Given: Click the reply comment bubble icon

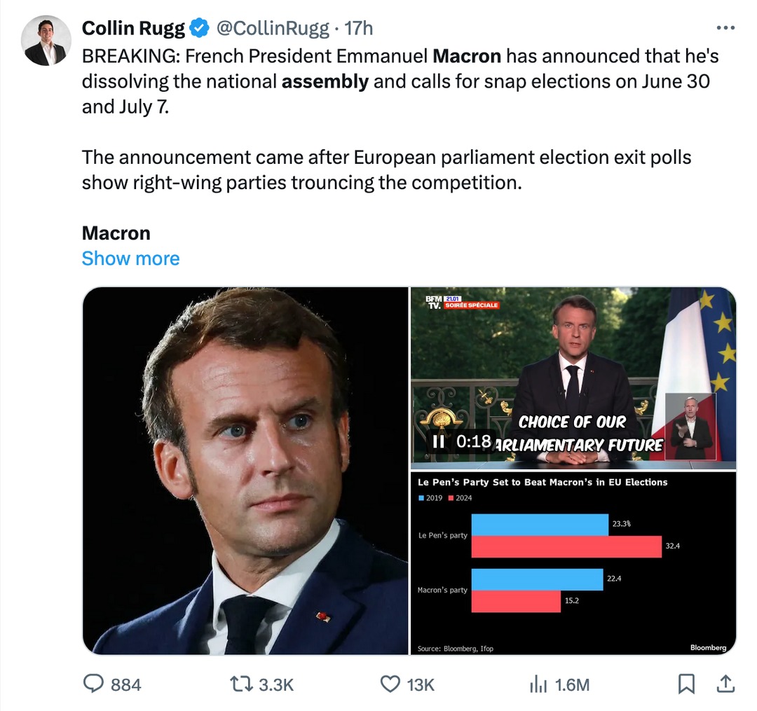Looking at the screenshot, I should [x=94, y=684].
